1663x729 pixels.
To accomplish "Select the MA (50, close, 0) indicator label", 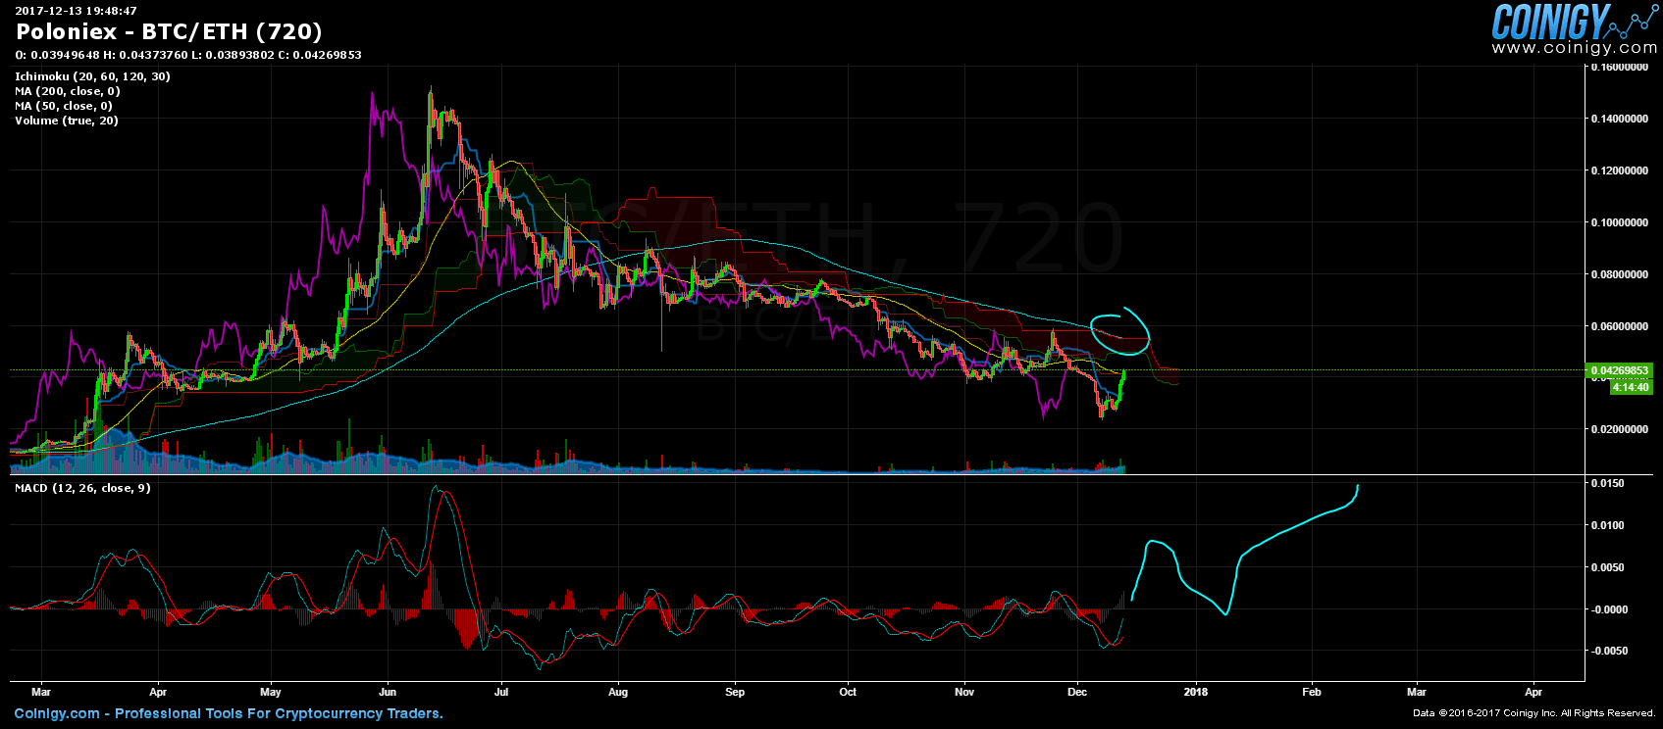I will pos(64,106).
